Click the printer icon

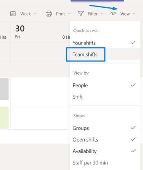49,14
